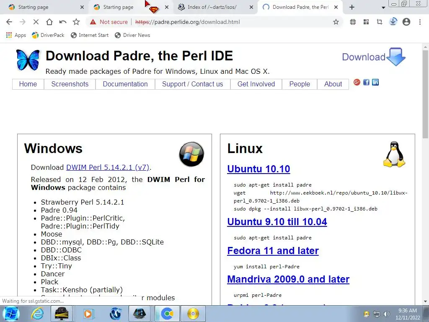
Task: Open the Apps bookmark shortcut
Action: (x=16, y=35)
